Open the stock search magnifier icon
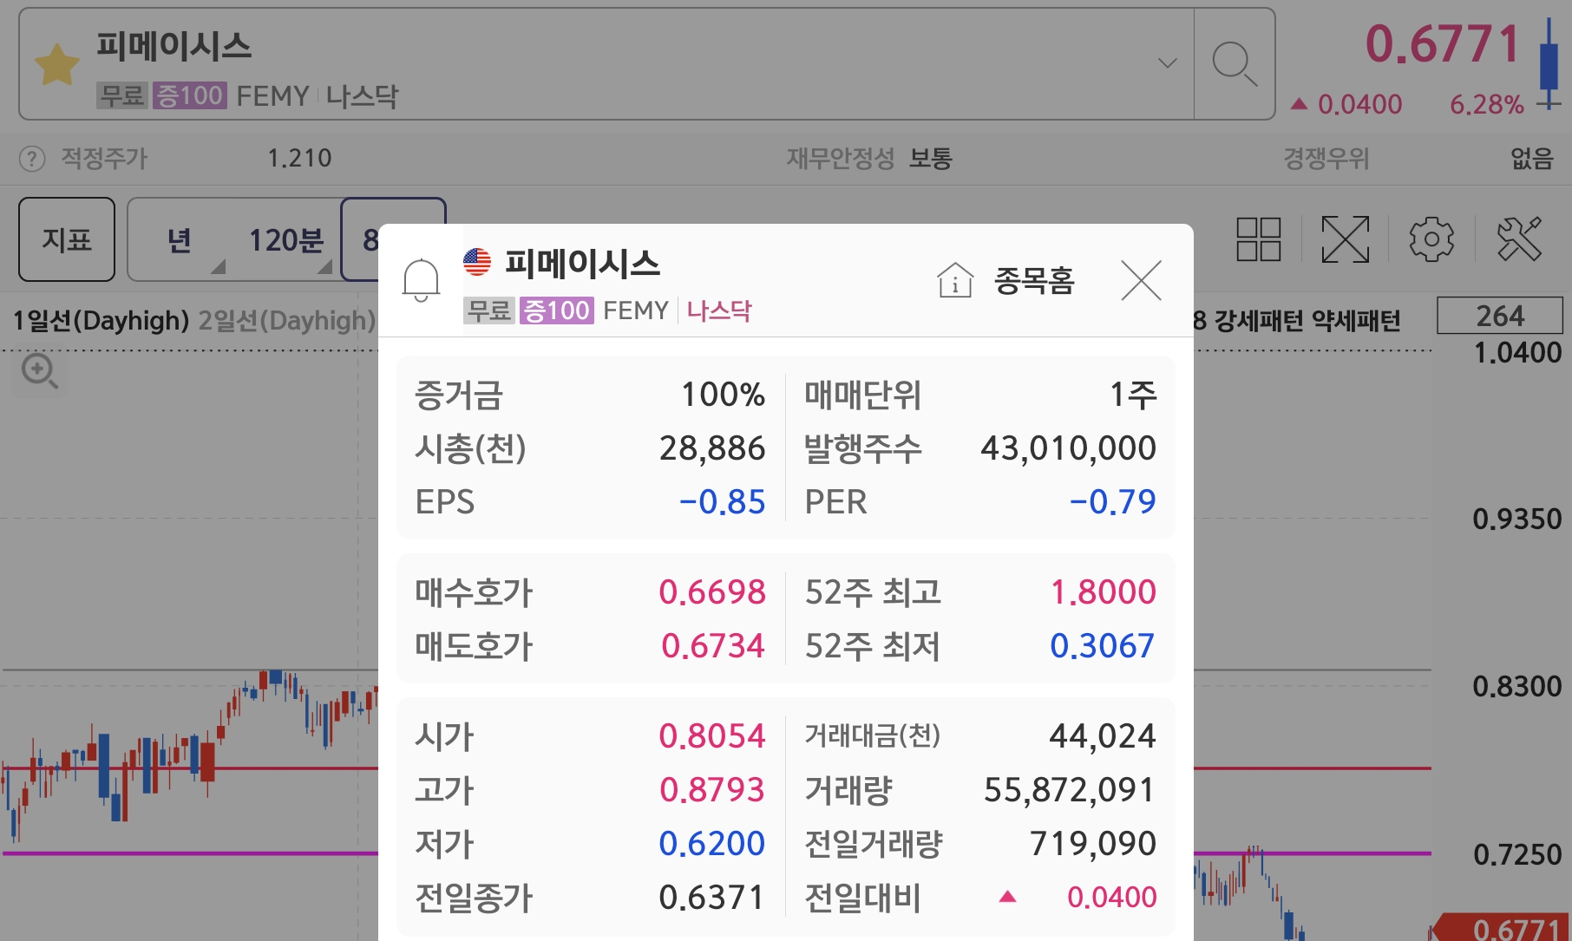This screenshot has height=941, width=1572. point(1235,64)
